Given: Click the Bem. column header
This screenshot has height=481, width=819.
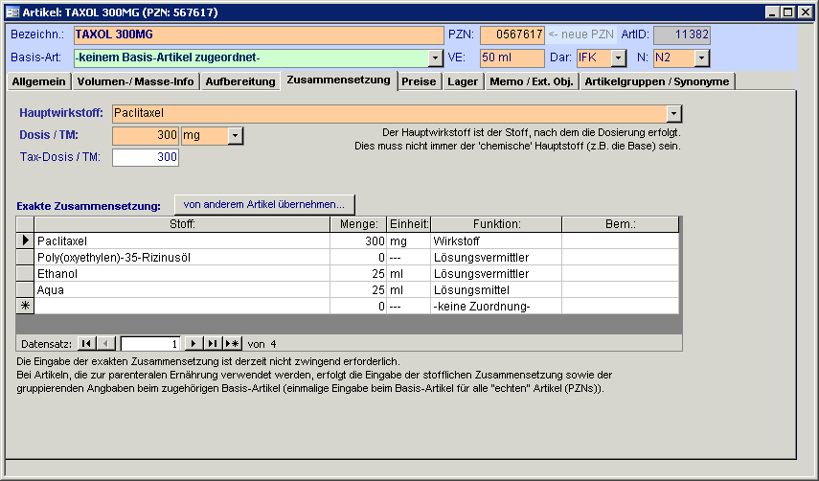Looking at the screenshot, I should [x=621, y=224].
